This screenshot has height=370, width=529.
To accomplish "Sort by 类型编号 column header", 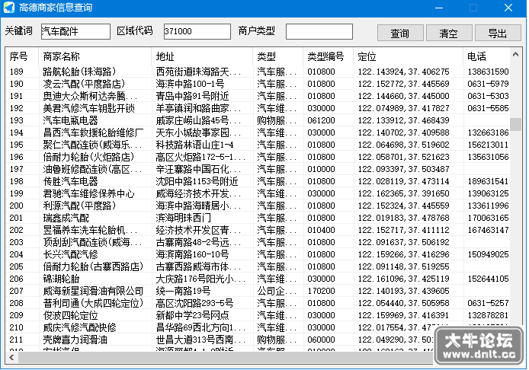I will [x=329, y=56].
